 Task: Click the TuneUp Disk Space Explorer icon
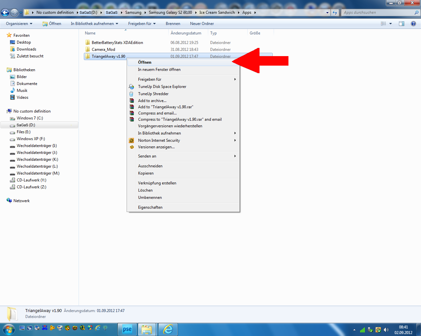(132, 87)
